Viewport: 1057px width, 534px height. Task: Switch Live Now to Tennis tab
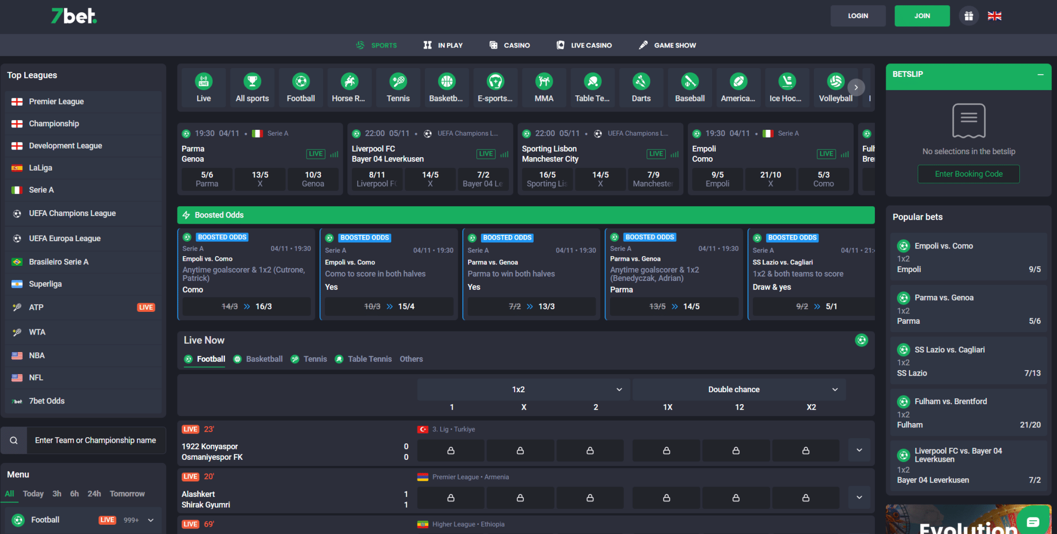(309, 359)
